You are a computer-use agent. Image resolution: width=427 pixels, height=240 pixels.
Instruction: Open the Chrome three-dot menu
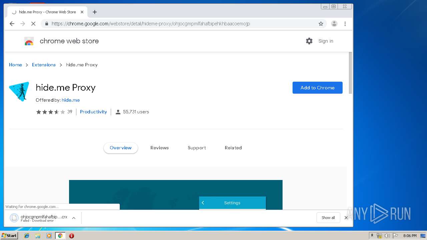click(x=345, y=24)
